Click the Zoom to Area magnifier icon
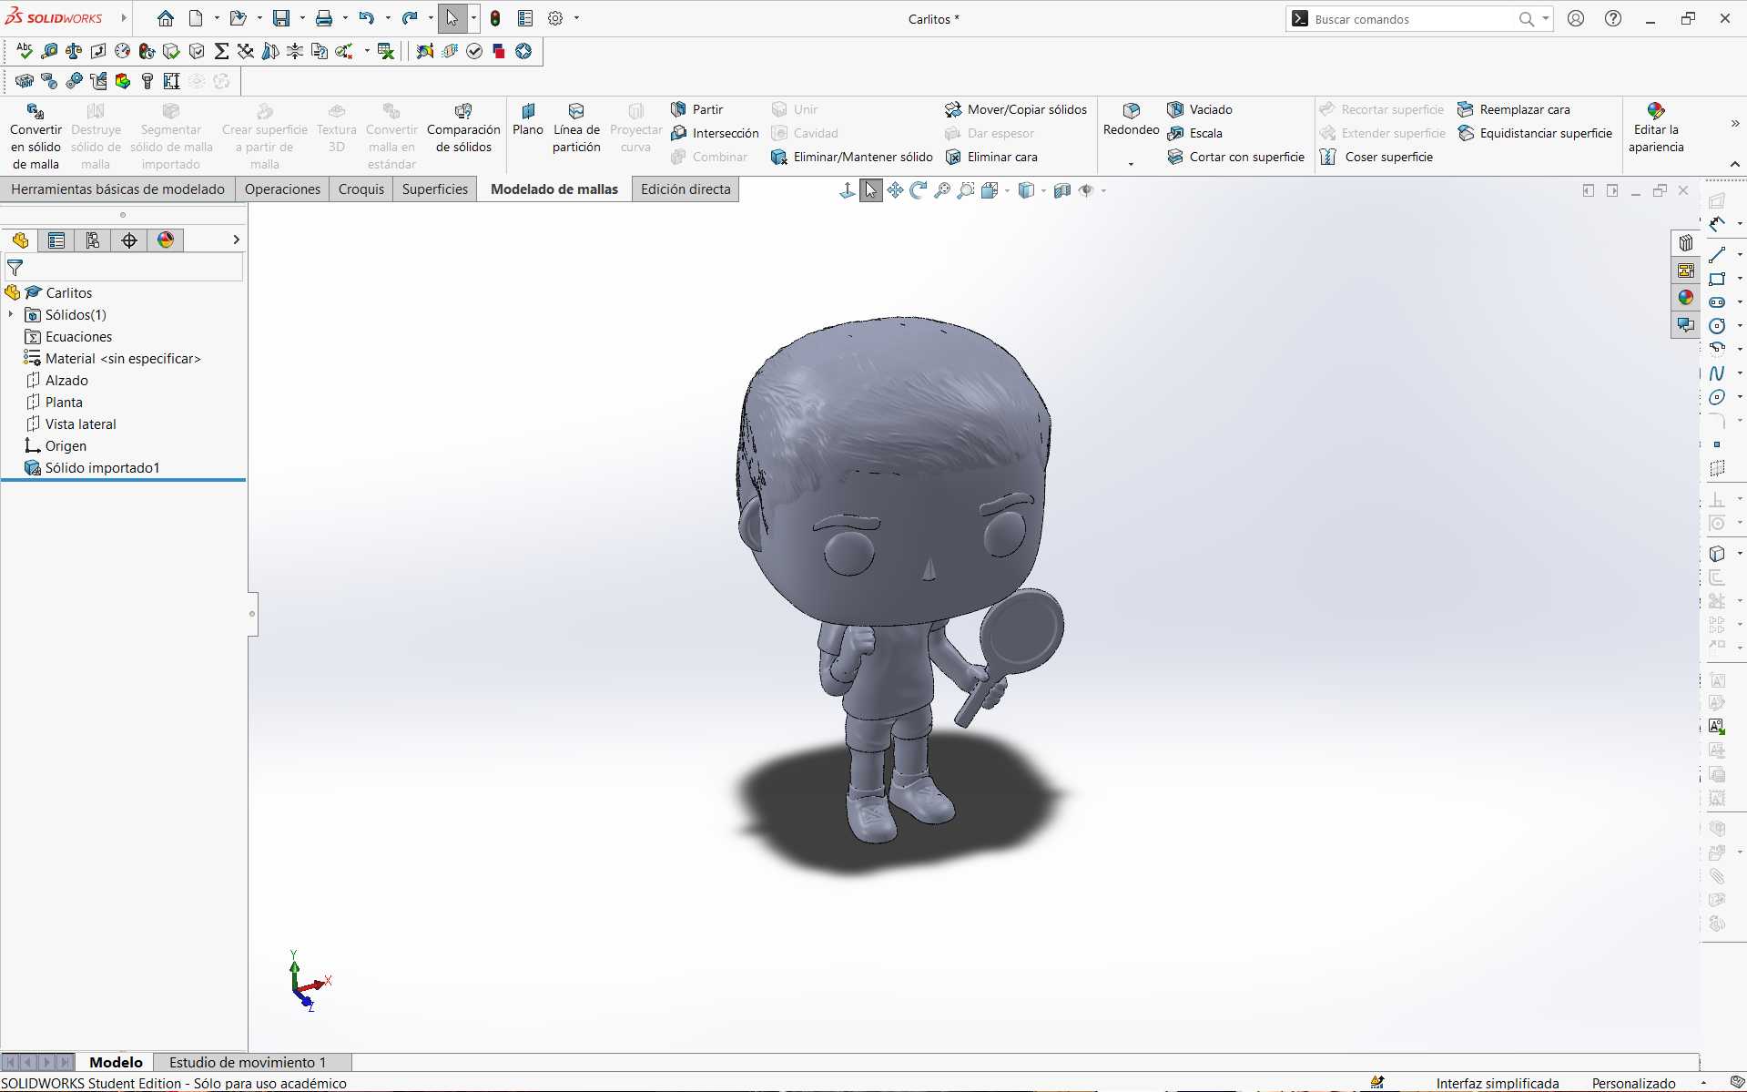The height and width of the screenshot is (1092, 1747). click(x=966, y=190)
